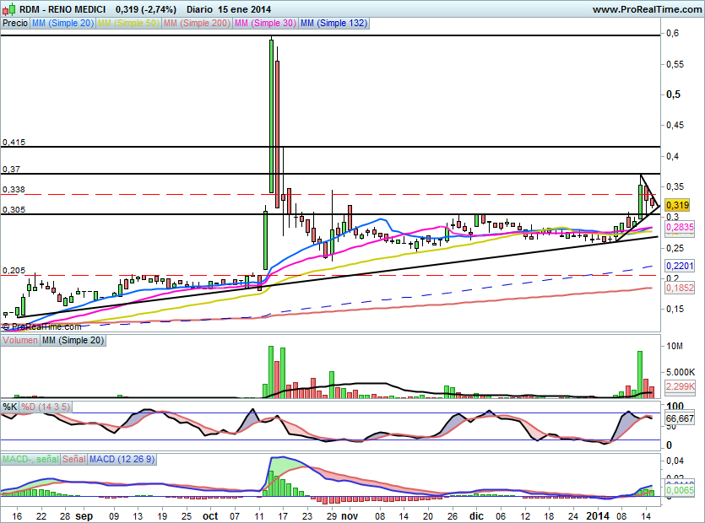Click the 2014 label on the time axis
This screenshot has height=523, width=705.
pyautogui.click(x=598, y=515)
